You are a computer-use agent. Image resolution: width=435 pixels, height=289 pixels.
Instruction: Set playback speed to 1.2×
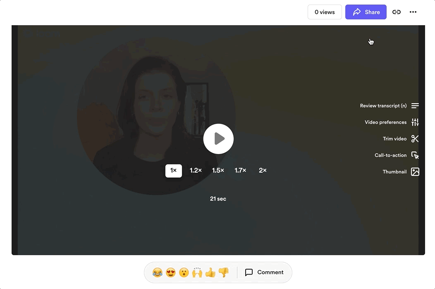196,171
